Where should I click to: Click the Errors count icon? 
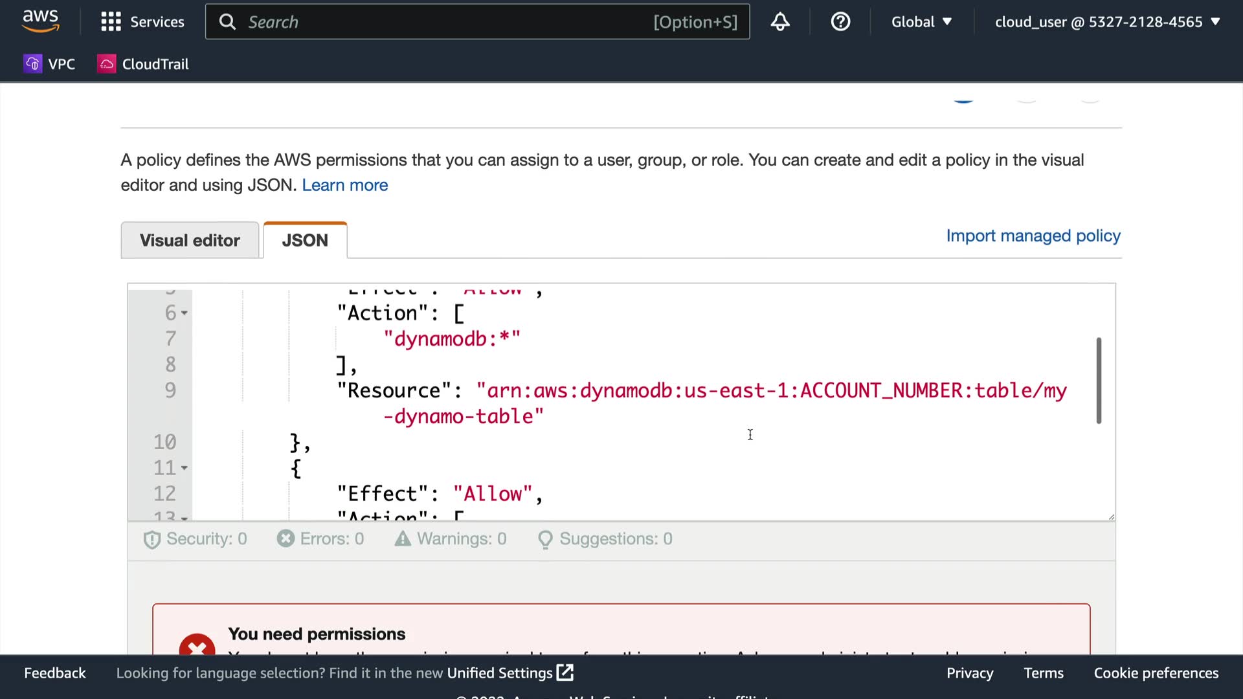coord(286,538)
